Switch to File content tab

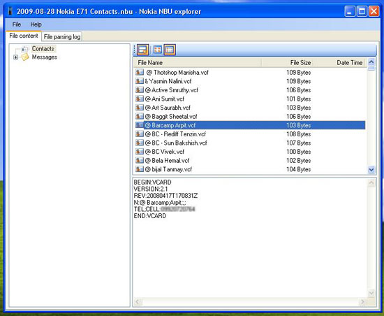(24, 36)
